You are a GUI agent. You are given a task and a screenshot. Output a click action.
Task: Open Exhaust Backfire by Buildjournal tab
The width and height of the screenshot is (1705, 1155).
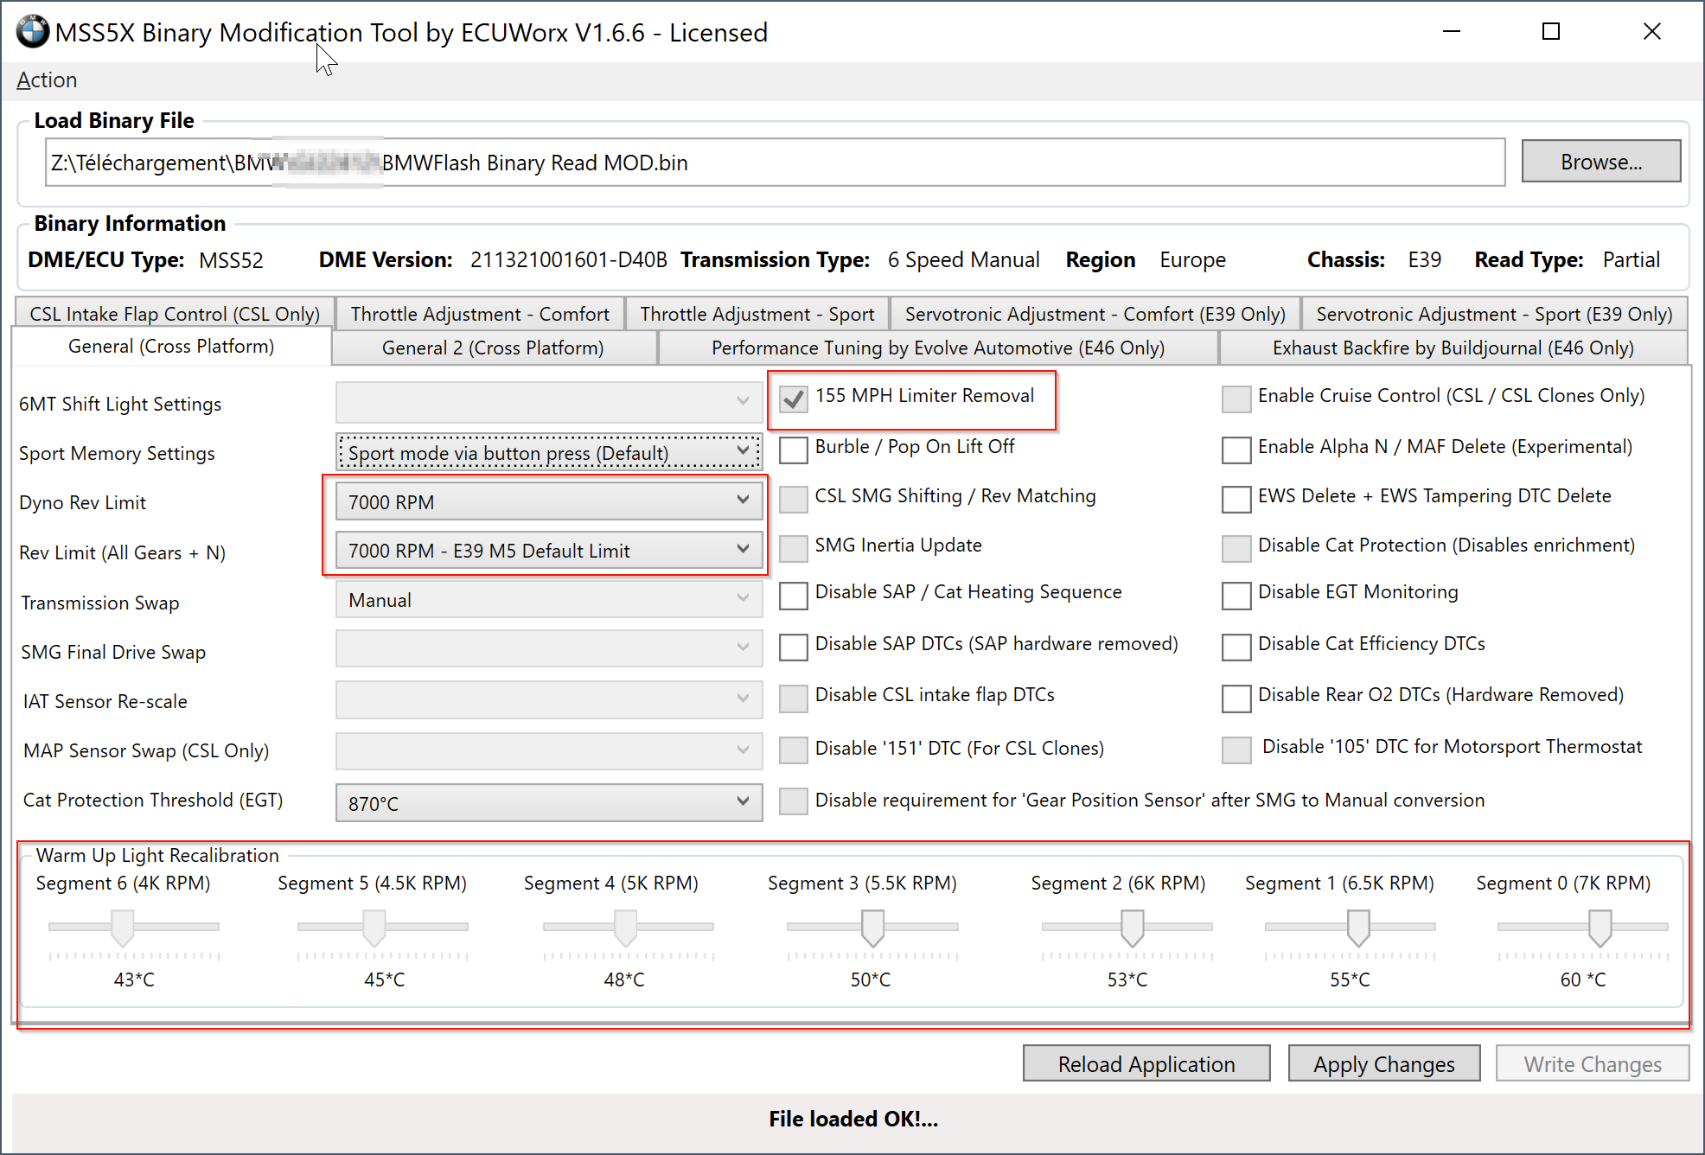[1453, 348]
